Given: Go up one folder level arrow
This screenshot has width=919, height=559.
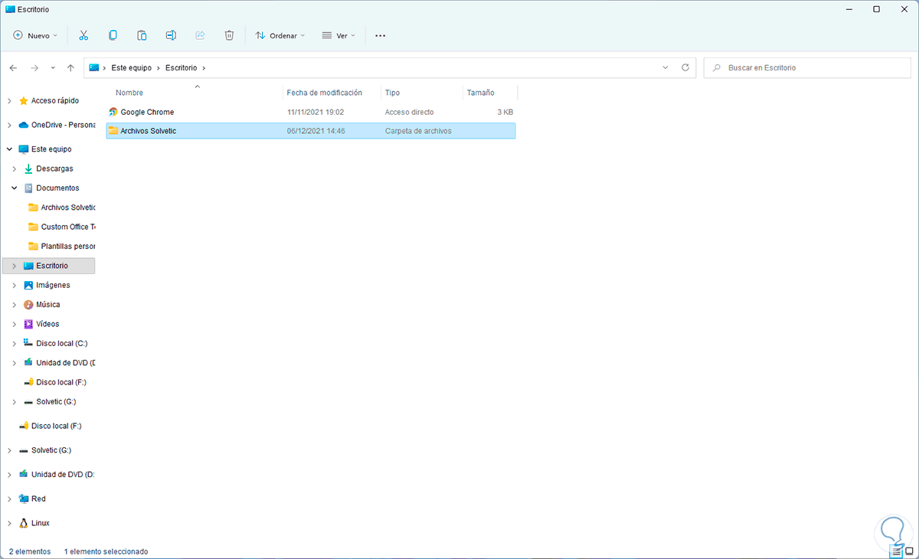Looking at the screenshot, I should coord(70,68).
